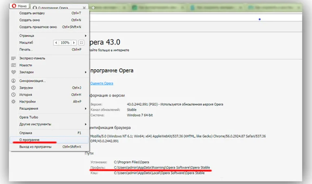Click the Mozilla/5.0 user agent string

[178, 139]
